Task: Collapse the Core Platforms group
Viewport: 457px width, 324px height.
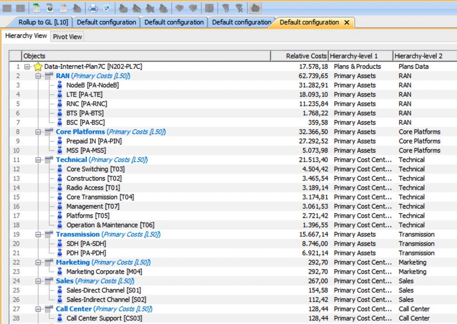Action: pyautogui.click(x=38, y=132)
